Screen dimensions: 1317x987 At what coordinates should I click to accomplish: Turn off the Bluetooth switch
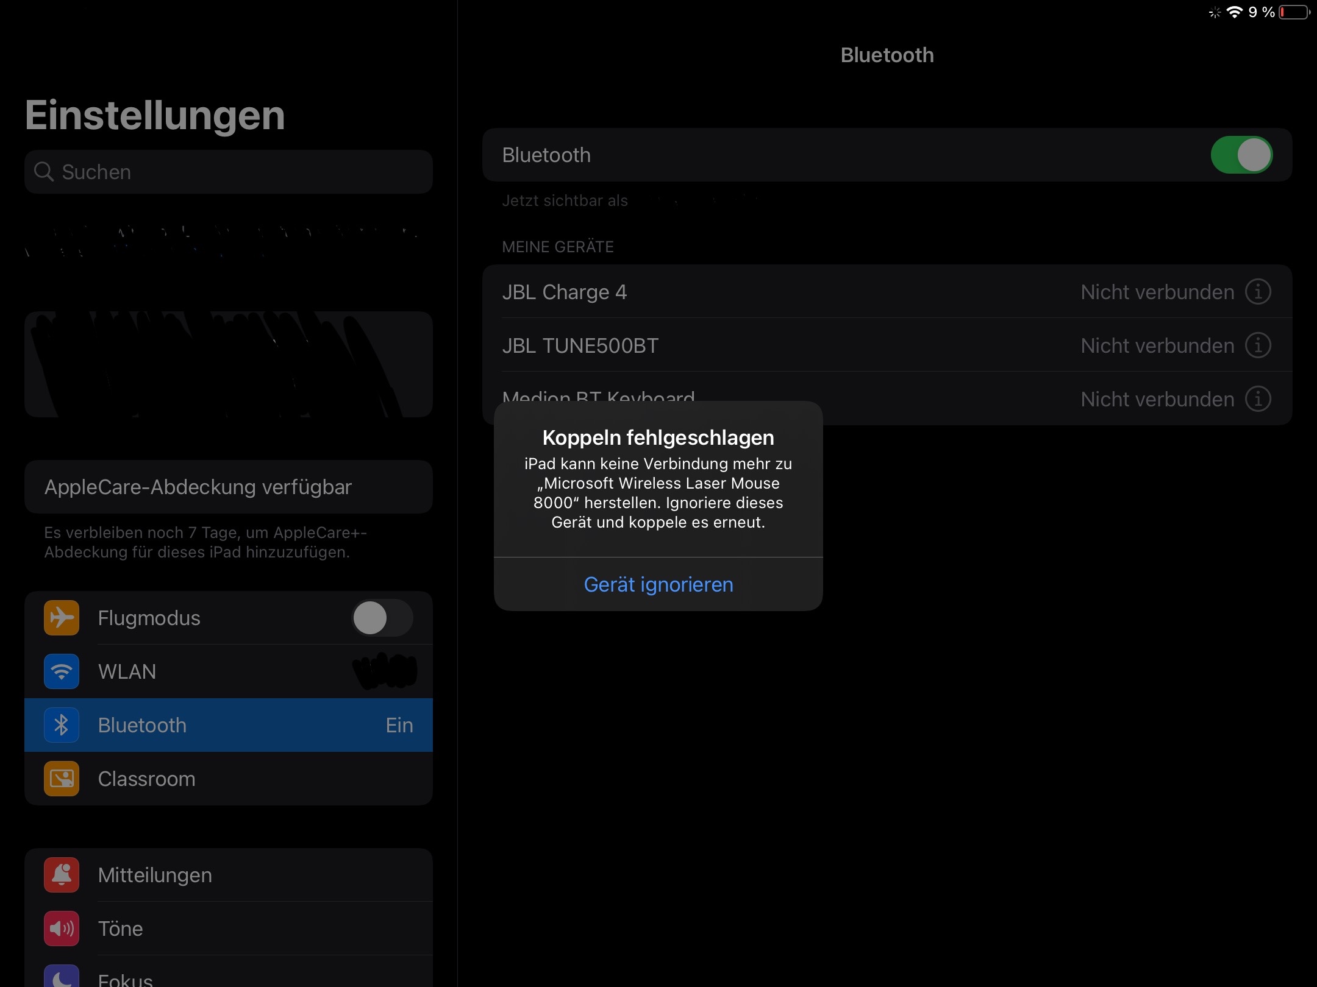pyautogui.click(x=1241, y=155)
